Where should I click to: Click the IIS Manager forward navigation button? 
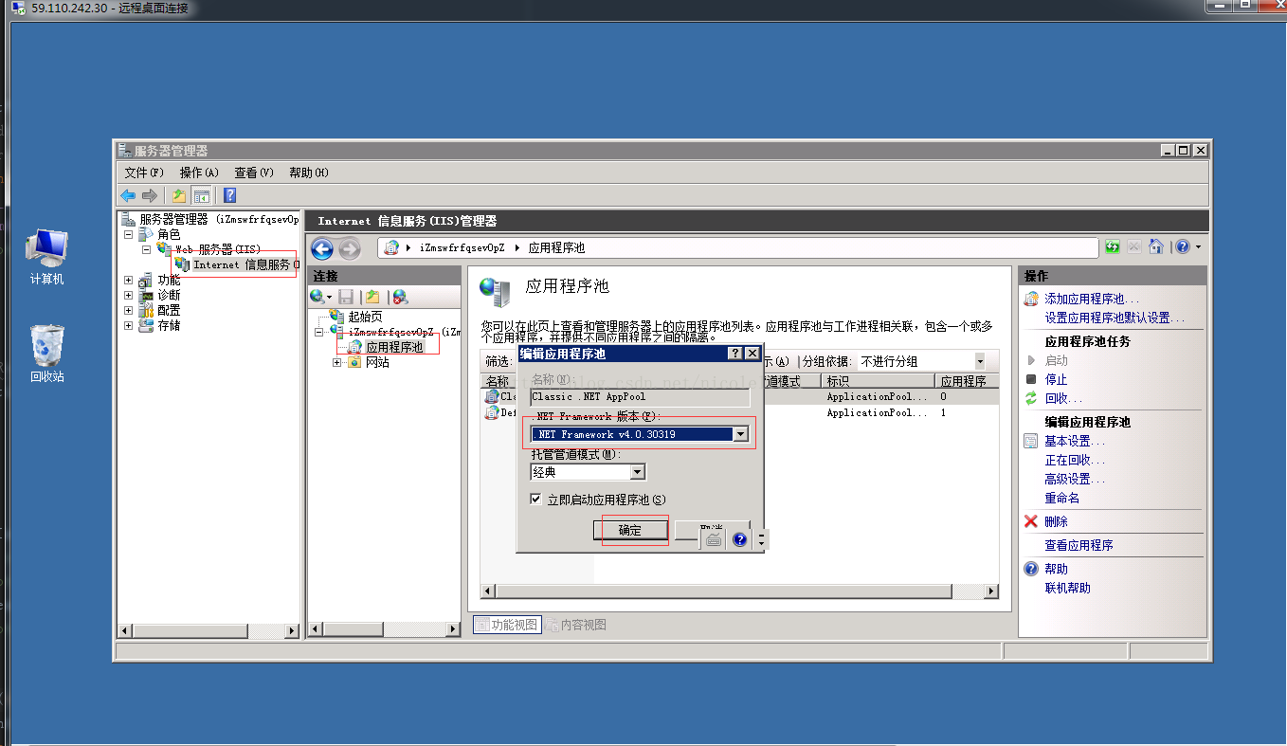click(x=350, y=248)
